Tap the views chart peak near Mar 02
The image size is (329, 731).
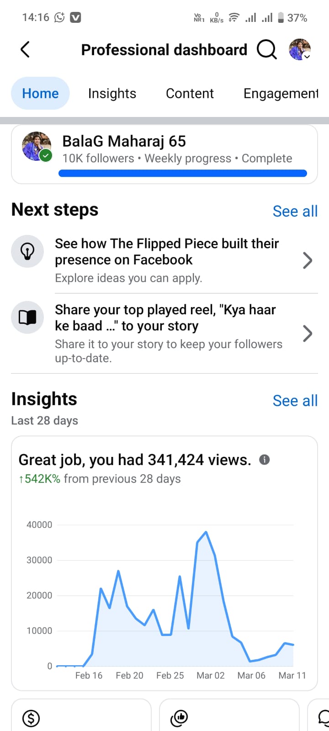click(206, 533)
